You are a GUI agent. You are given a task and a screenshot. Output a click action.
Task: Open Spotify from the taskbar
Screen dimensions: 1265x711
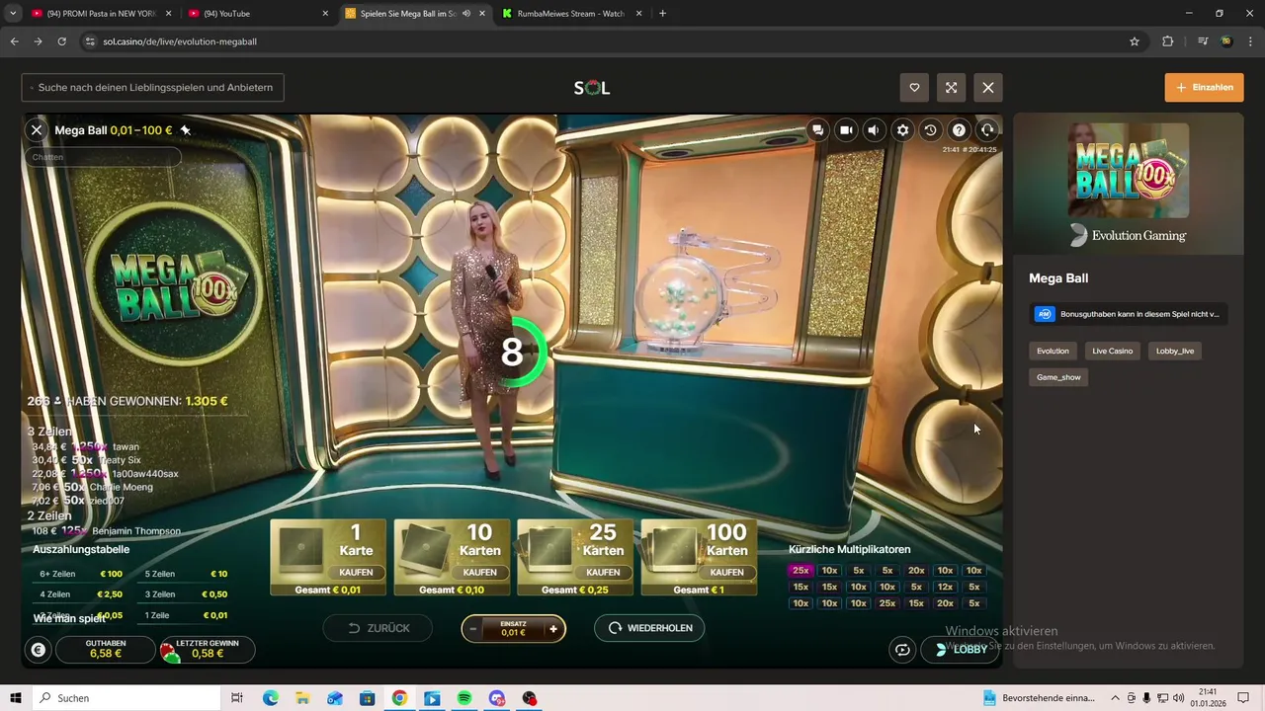tap(464, 698)
